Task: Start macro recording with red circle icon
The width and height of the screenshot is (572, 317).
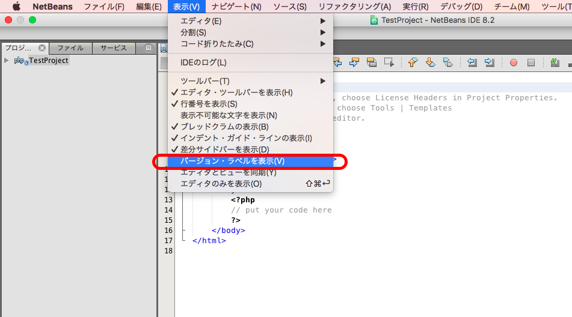Action: (x=514, y=62)
